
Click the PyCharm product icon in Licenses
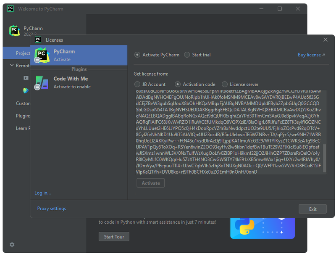(x=42, y=56)
